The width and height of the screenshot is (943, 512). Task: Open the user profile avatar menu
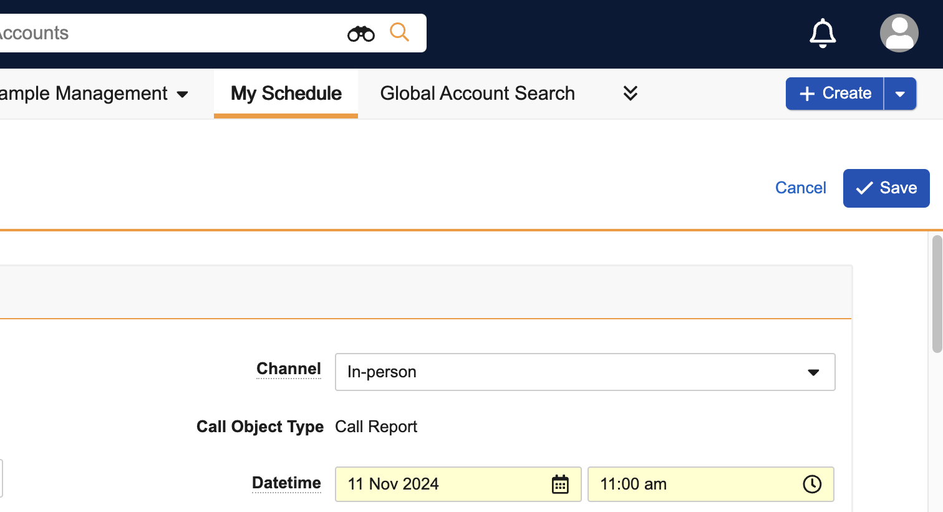coord(899,33)
